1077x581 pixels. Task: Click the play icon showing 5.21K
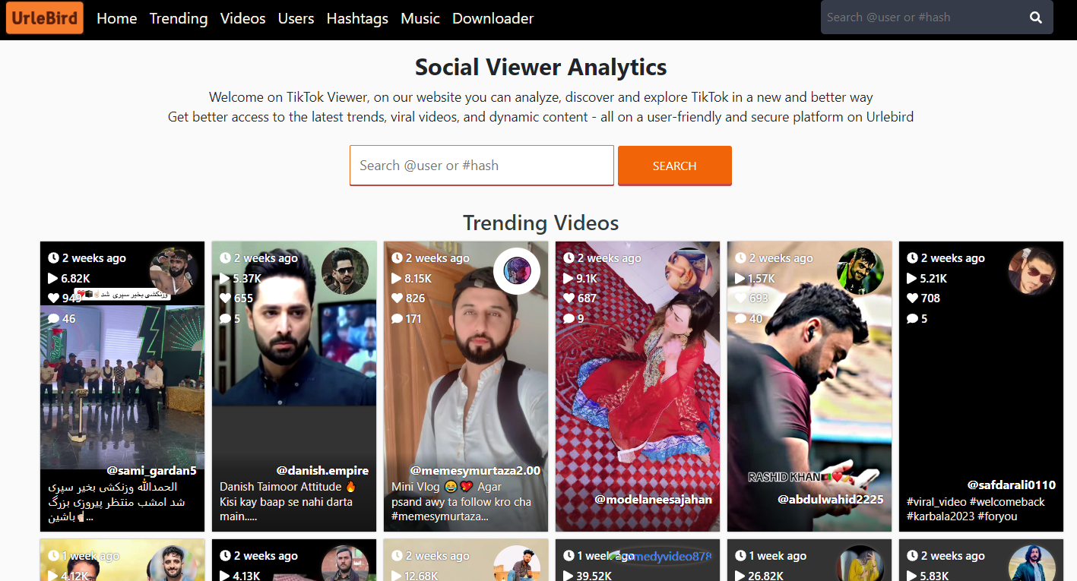tap(912, 279)
